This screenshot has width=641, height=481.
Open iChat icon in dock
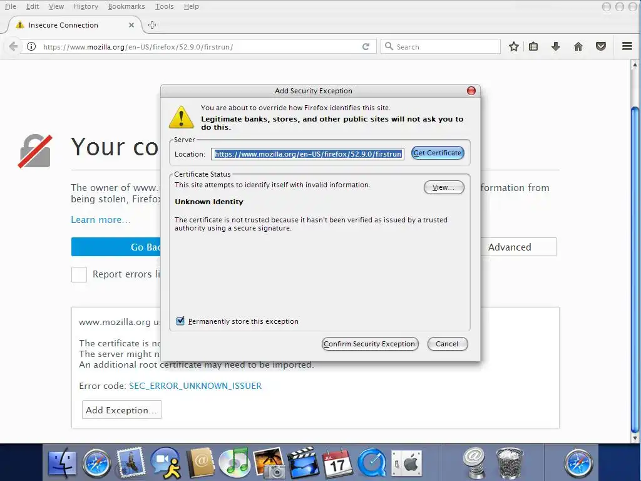166,463
